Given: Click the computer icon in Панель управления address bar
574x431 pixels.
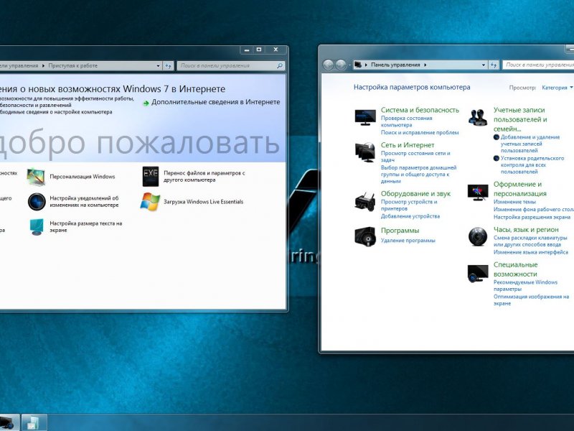Looking at the screenshot, I should pos(358,65).
